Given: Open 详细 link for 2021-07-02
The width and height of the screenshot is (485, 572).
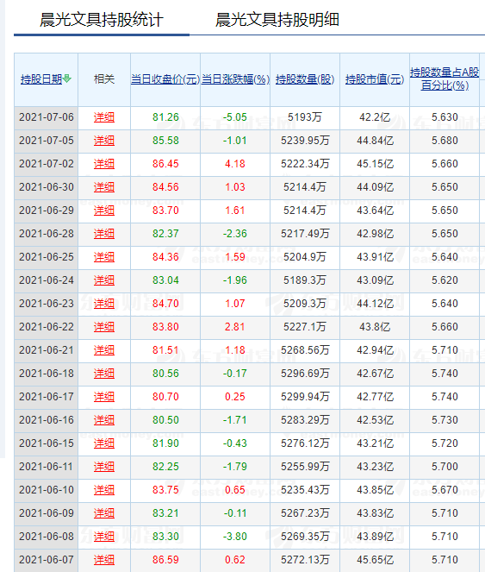Looking at the screenshot, I should tap(104, 164).
